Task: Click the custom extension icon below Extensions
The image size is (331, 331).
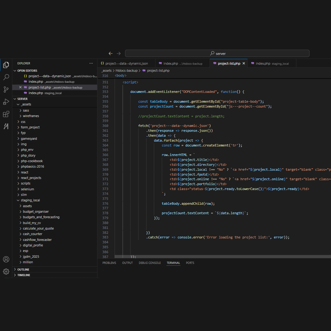Action: coord(6,126)
